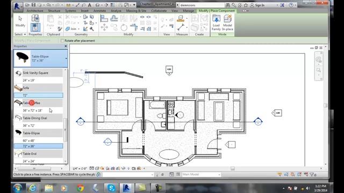The width and height of the screenshot is (344, 193).
Task: Open the Main Model design options dropdown
Action: pyautogui.click(x=219, y=174)
